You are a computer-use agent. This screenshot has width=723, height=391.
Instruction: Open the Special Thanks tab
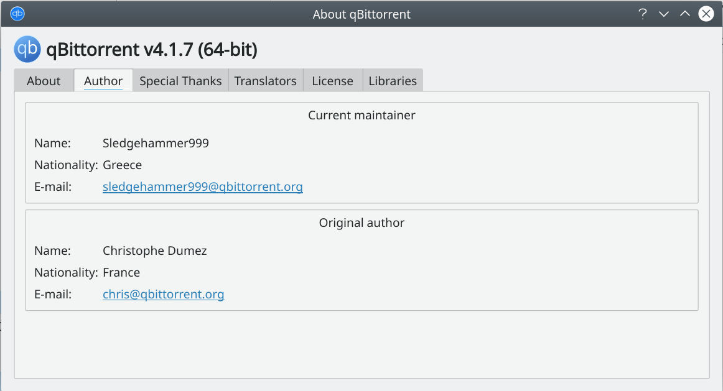point(180,81)
